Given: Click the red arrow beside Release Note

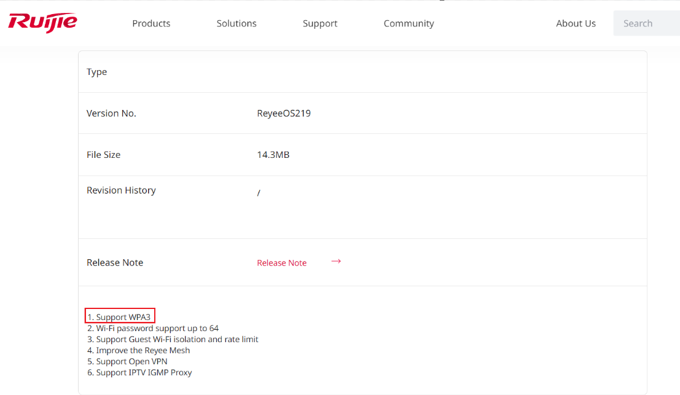Looking at the screenshot, I should pos(336,262).
